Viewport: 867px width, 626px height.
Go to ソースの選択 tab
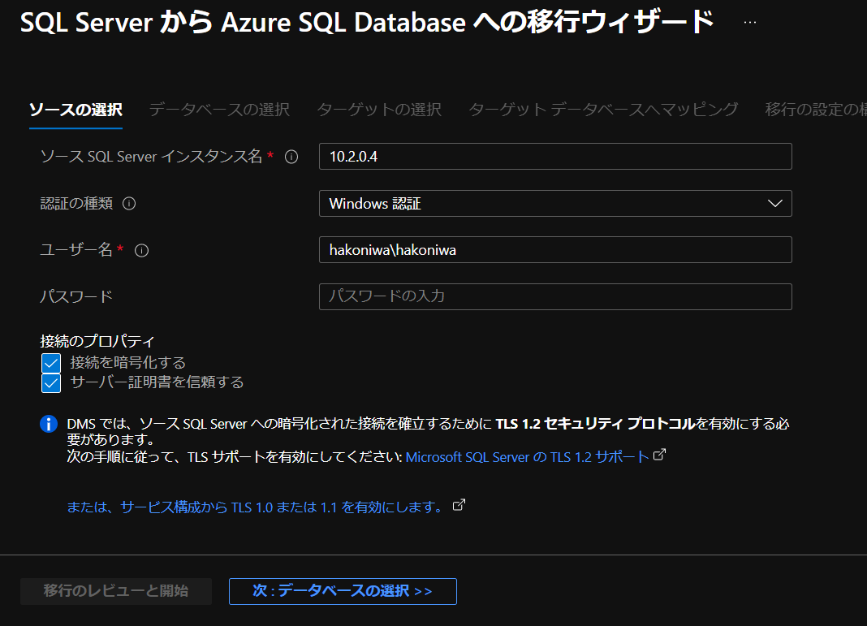(75, 110)
